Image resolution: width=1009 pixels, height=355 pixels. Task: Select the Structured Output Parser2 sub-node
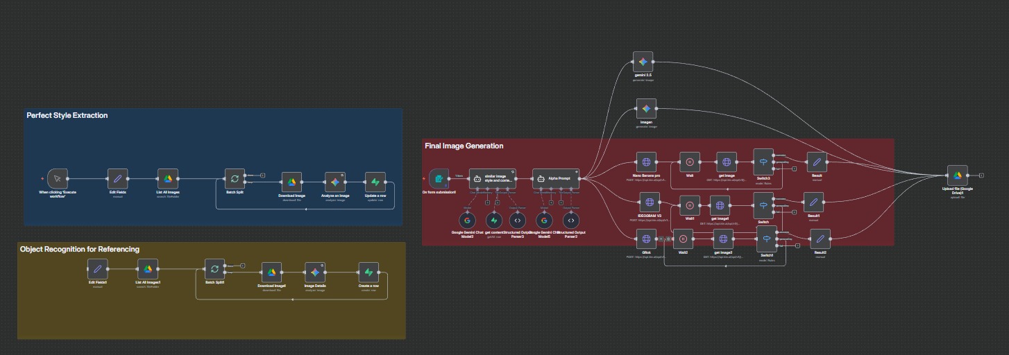570,220
